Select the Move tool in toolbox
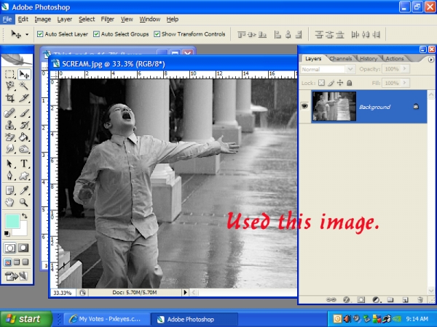This screenshot has width=437, height=327. [x=24, y=74]
